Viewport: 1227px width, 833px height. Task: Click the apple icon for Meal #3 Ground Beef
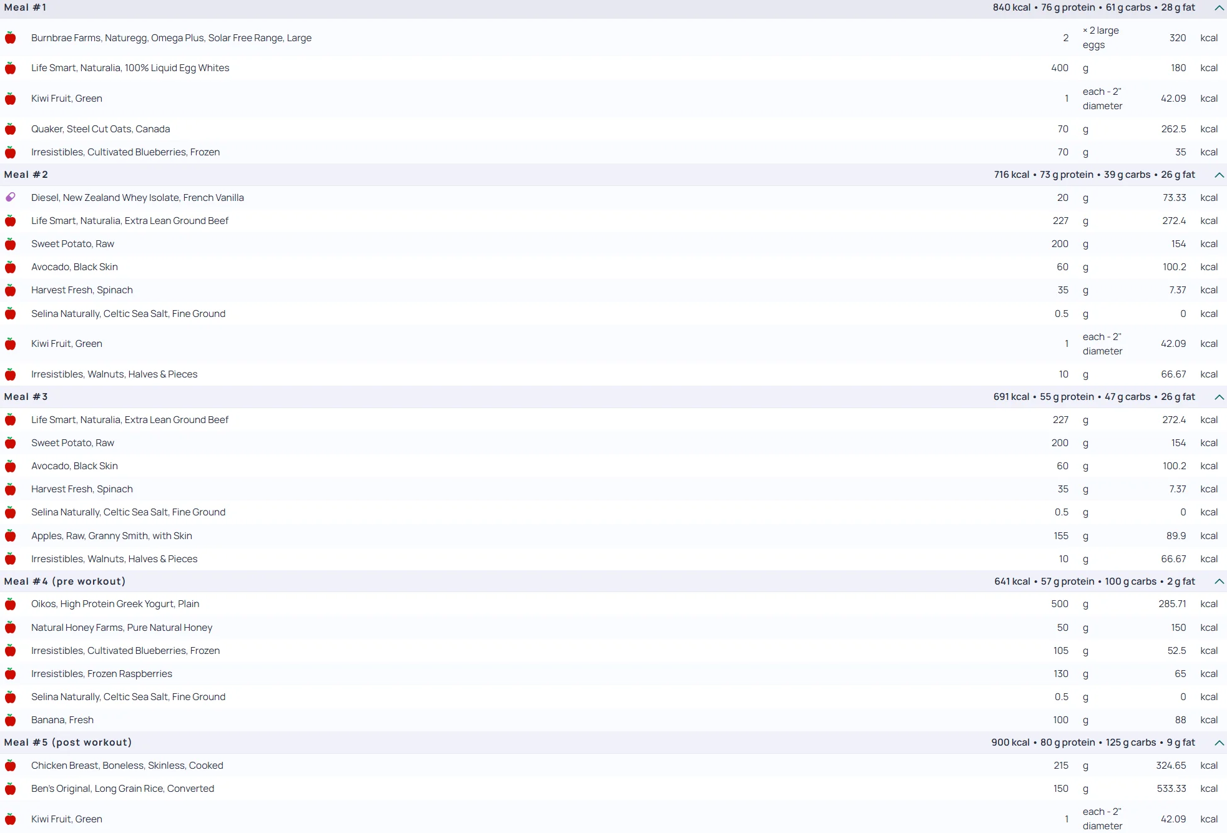click(x=11, y=420)
